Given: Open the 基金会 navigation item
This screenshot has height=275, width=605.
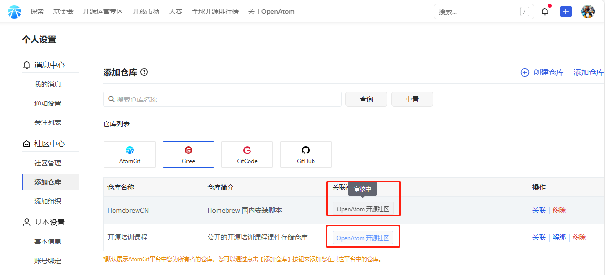Looking at the screenshot, I should pos(63,11).
